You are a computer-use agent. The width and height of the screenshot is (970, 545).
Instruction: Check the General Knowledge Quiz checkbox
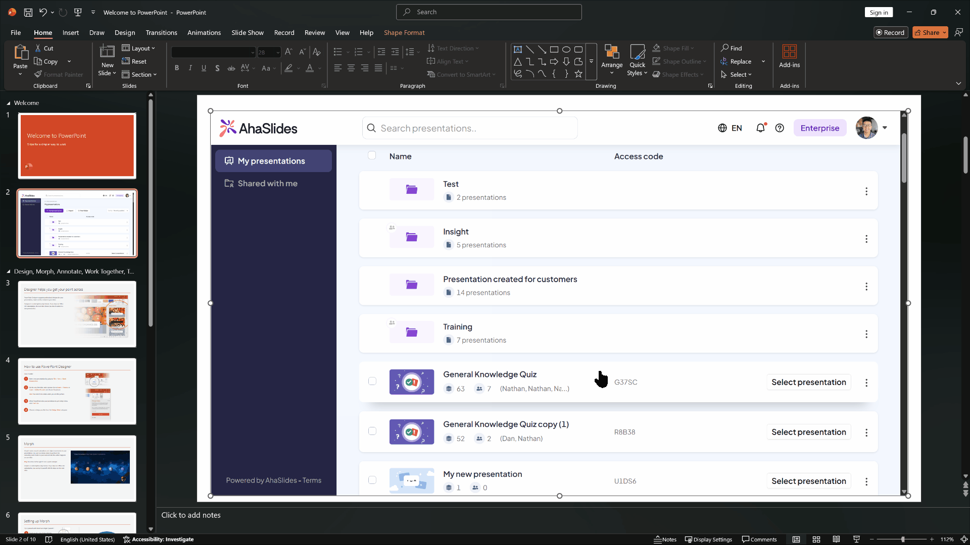(372, 381)
